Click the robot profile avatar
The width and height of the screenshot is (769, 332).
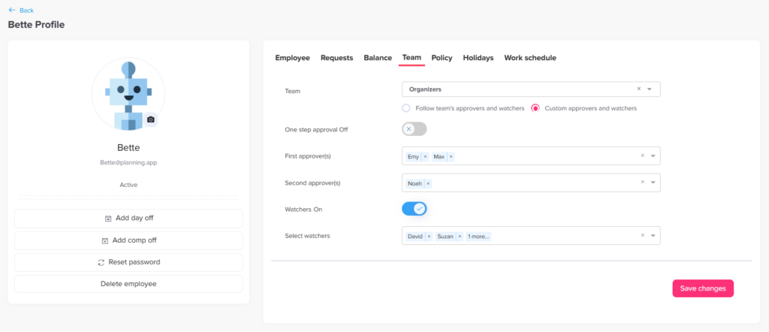click(x=128, y=94)
